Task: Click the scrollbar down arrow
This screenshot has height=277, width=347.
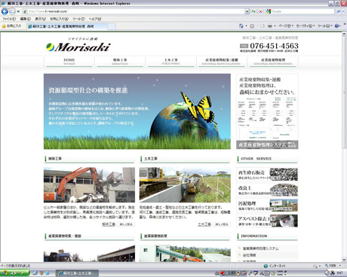Action: click(x=344, y=260)
